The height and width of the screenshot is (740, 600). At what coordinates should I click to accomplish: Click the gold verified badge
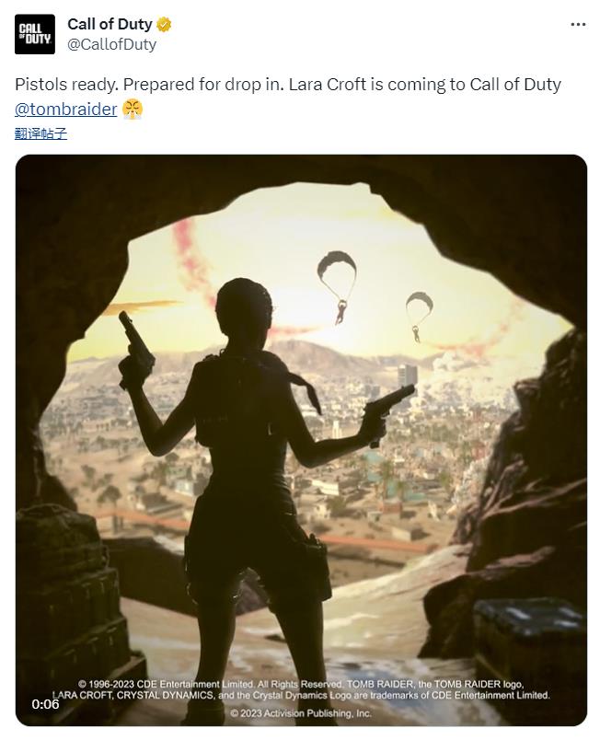point(165,25)
